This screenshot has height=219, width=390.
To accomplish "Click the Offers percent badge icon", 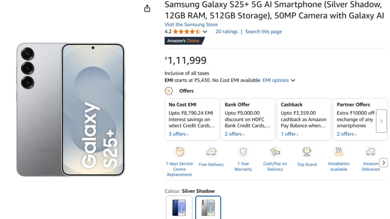I will (x=169, y=91).
